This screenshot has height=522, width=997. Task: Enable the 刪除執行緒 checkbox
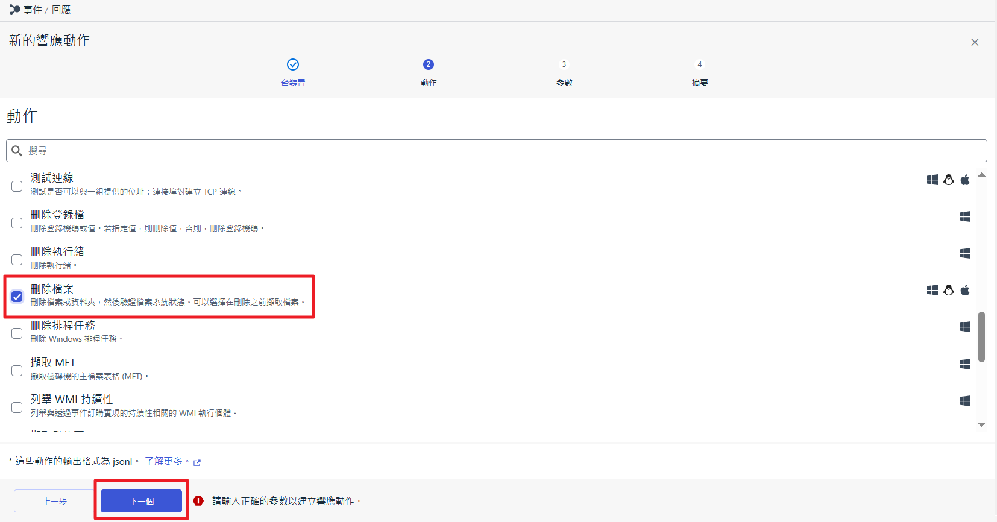[17, 260]
